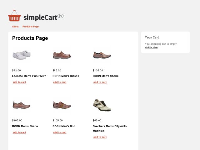Add BORN Men's Blast II to cart
The image size is (200, 150).
[60, 82]
